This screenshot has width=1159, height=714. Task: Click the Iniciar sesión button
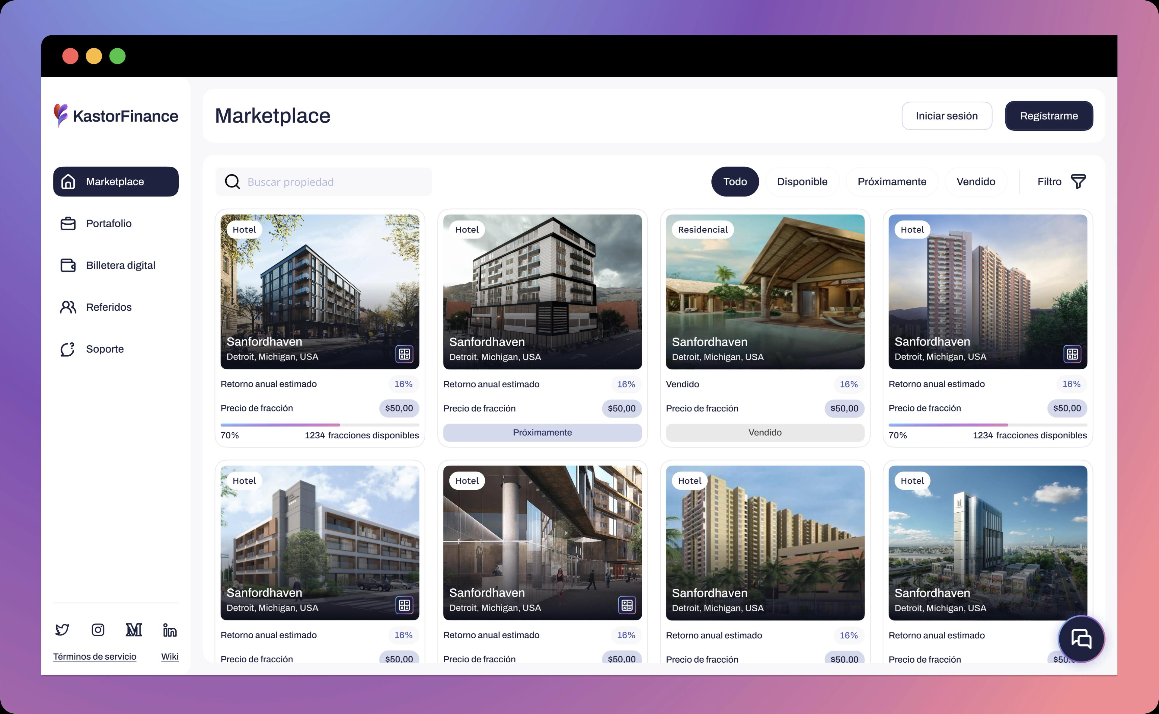point(947,116)
